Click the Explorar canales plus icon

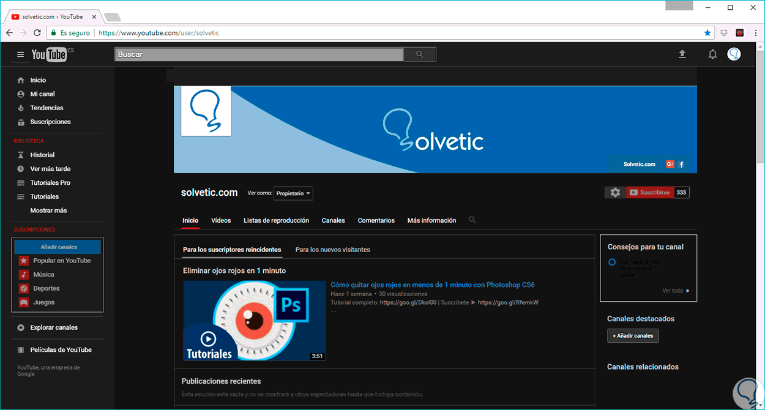click(x=21, y=327)
